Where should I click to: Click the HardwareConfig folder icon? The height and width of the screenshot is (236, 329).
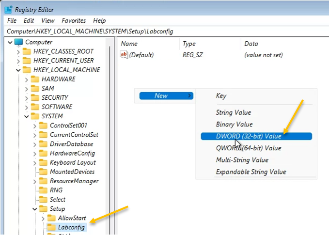(x=43, y=153)
